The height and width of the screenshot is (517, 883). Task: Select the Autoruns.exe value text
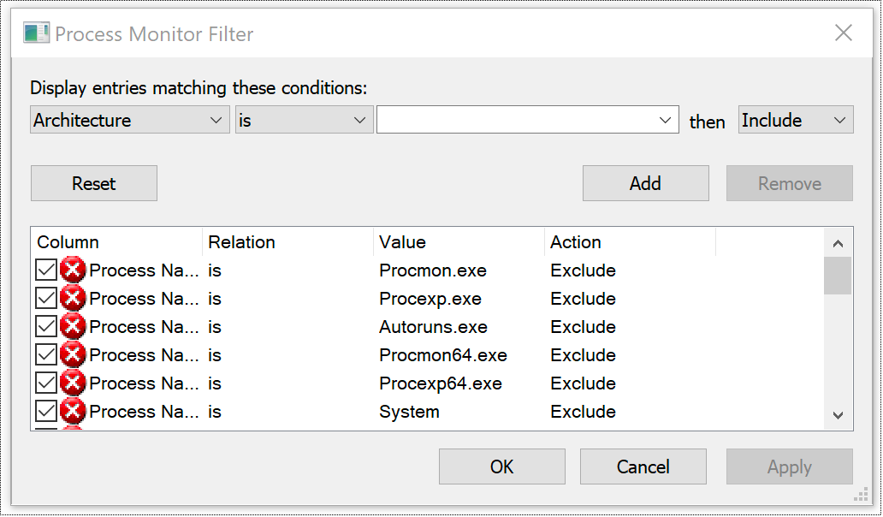pyautogui.click(x=433, y=327)
